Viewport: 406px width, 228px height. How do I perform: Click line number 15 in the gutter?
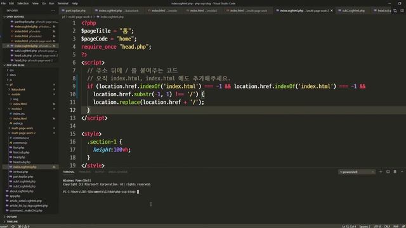72,134
